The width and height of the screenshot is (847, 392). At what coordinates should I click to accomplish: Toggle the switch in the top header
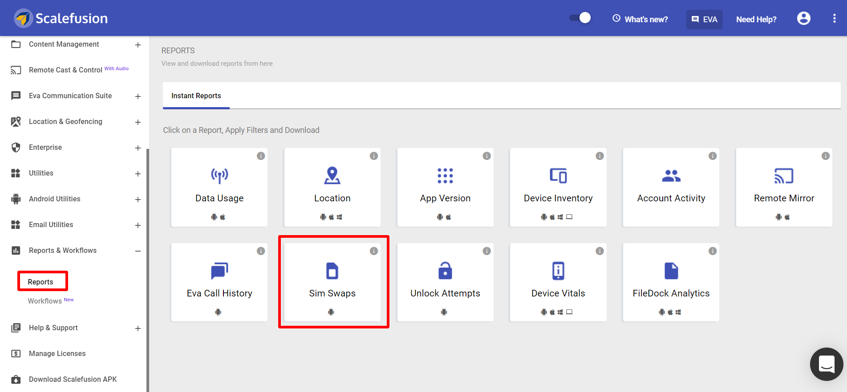(x=580, y=18)
